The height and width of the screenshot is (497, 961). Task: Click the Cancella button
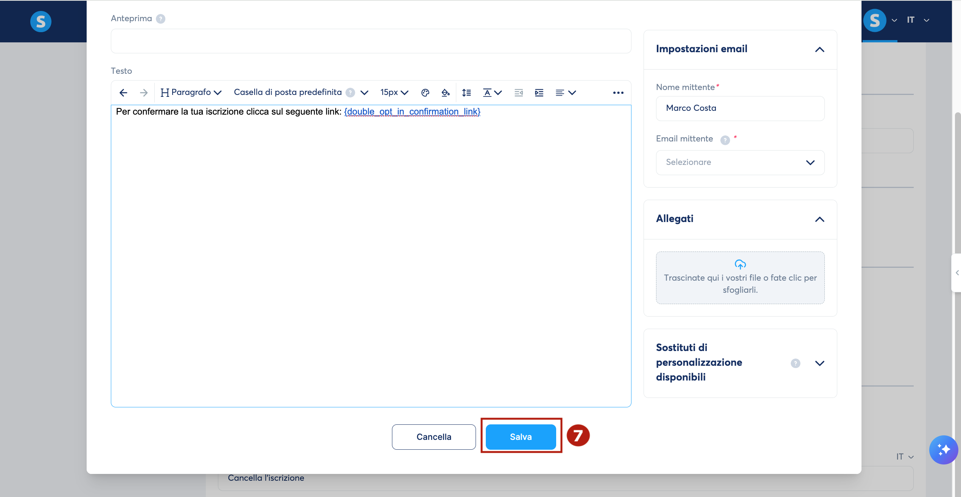coord(434,437)
